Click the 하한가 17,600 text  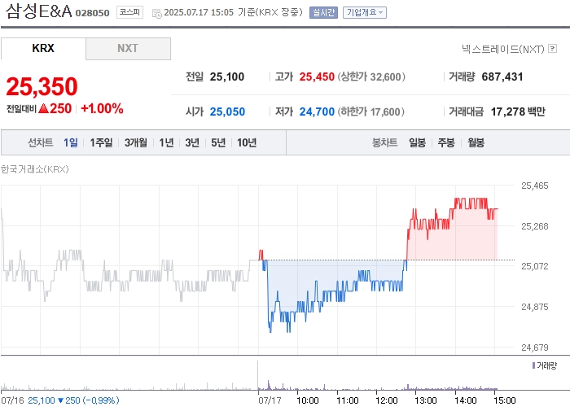click(x=371, y=111)
